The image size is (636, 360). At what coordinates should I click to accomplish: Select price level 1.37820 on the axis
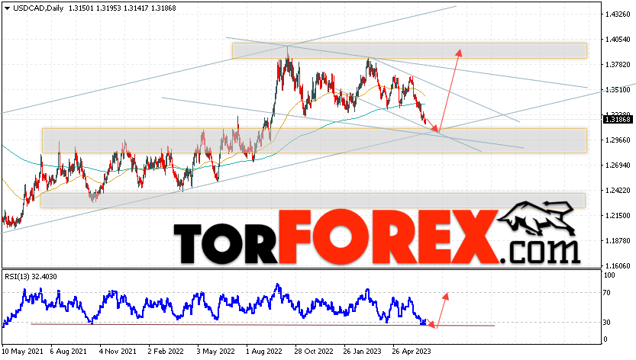tap(618, 65)
